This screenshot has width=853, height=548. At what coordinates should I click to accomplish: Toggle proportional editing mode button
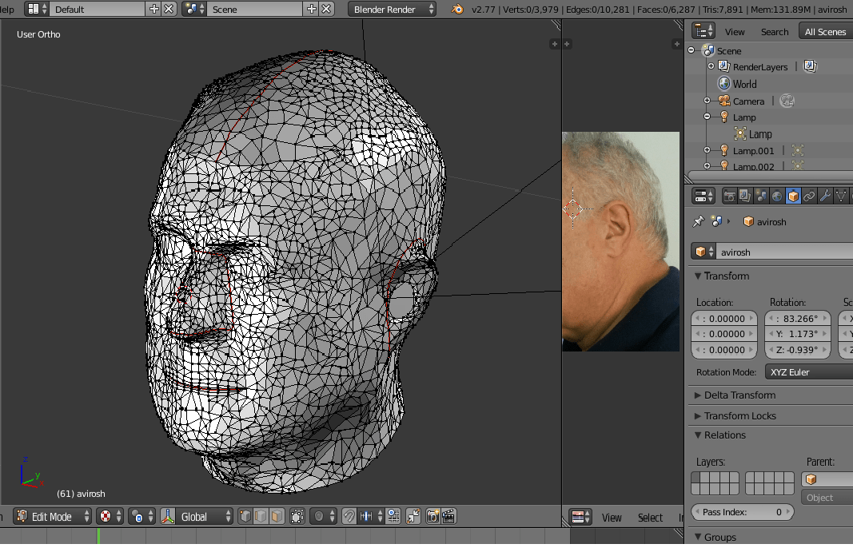324,516
